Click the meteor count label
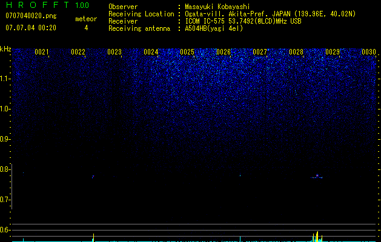The image size is (381, 242). (x=86, y=19)
